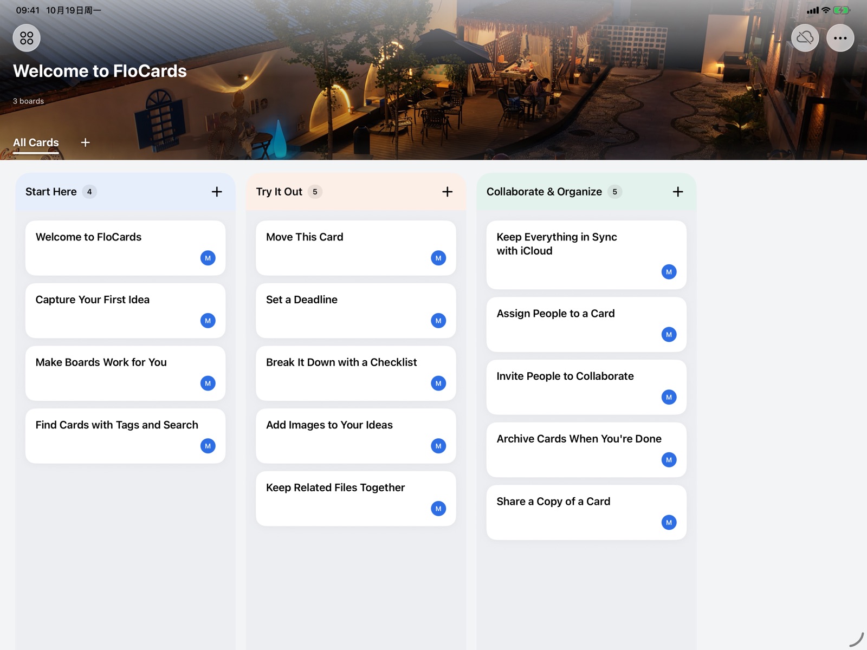The height and width of the screenshot is (650, 867).
Task: Tap avatar on Assign People to a Card
Action: click(669, 335)
